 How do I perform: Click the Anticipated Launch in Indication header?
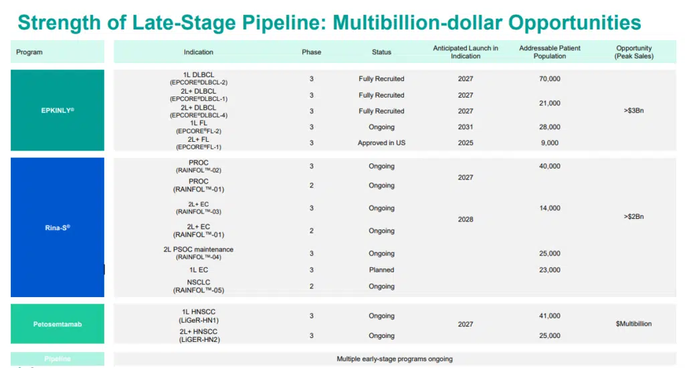tap(466, 52)
